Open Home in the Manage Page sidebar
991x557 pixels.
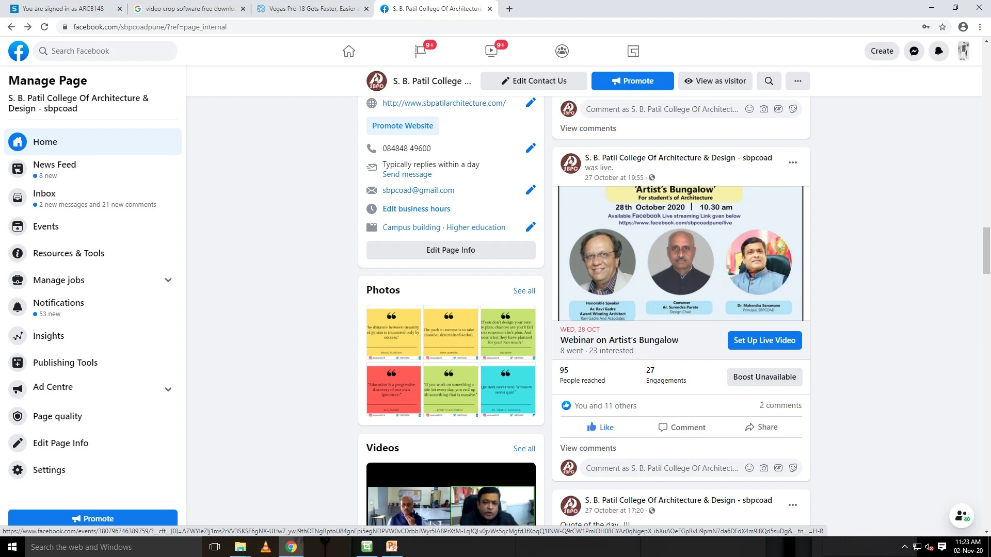click(93, 142)
